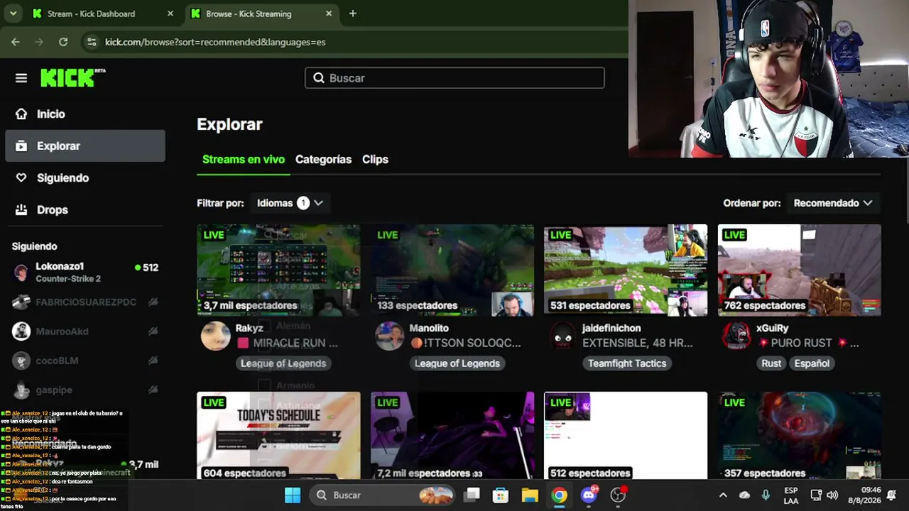Viewport: 909px width, 511px height.
Task: Go back using the browser back arrow
Action: (16, 42)
